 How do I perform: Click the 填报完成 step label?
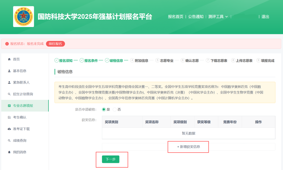point(268,61)
